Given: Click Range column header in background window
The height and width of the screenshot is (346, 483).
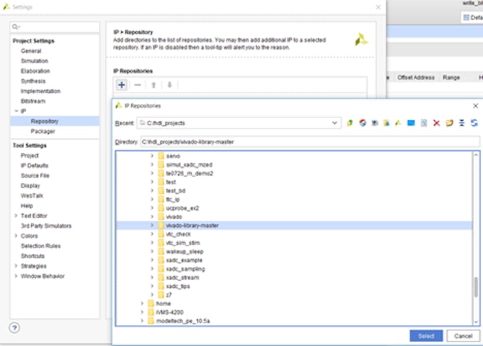Looking at the screenshot, I should (451, 77).
